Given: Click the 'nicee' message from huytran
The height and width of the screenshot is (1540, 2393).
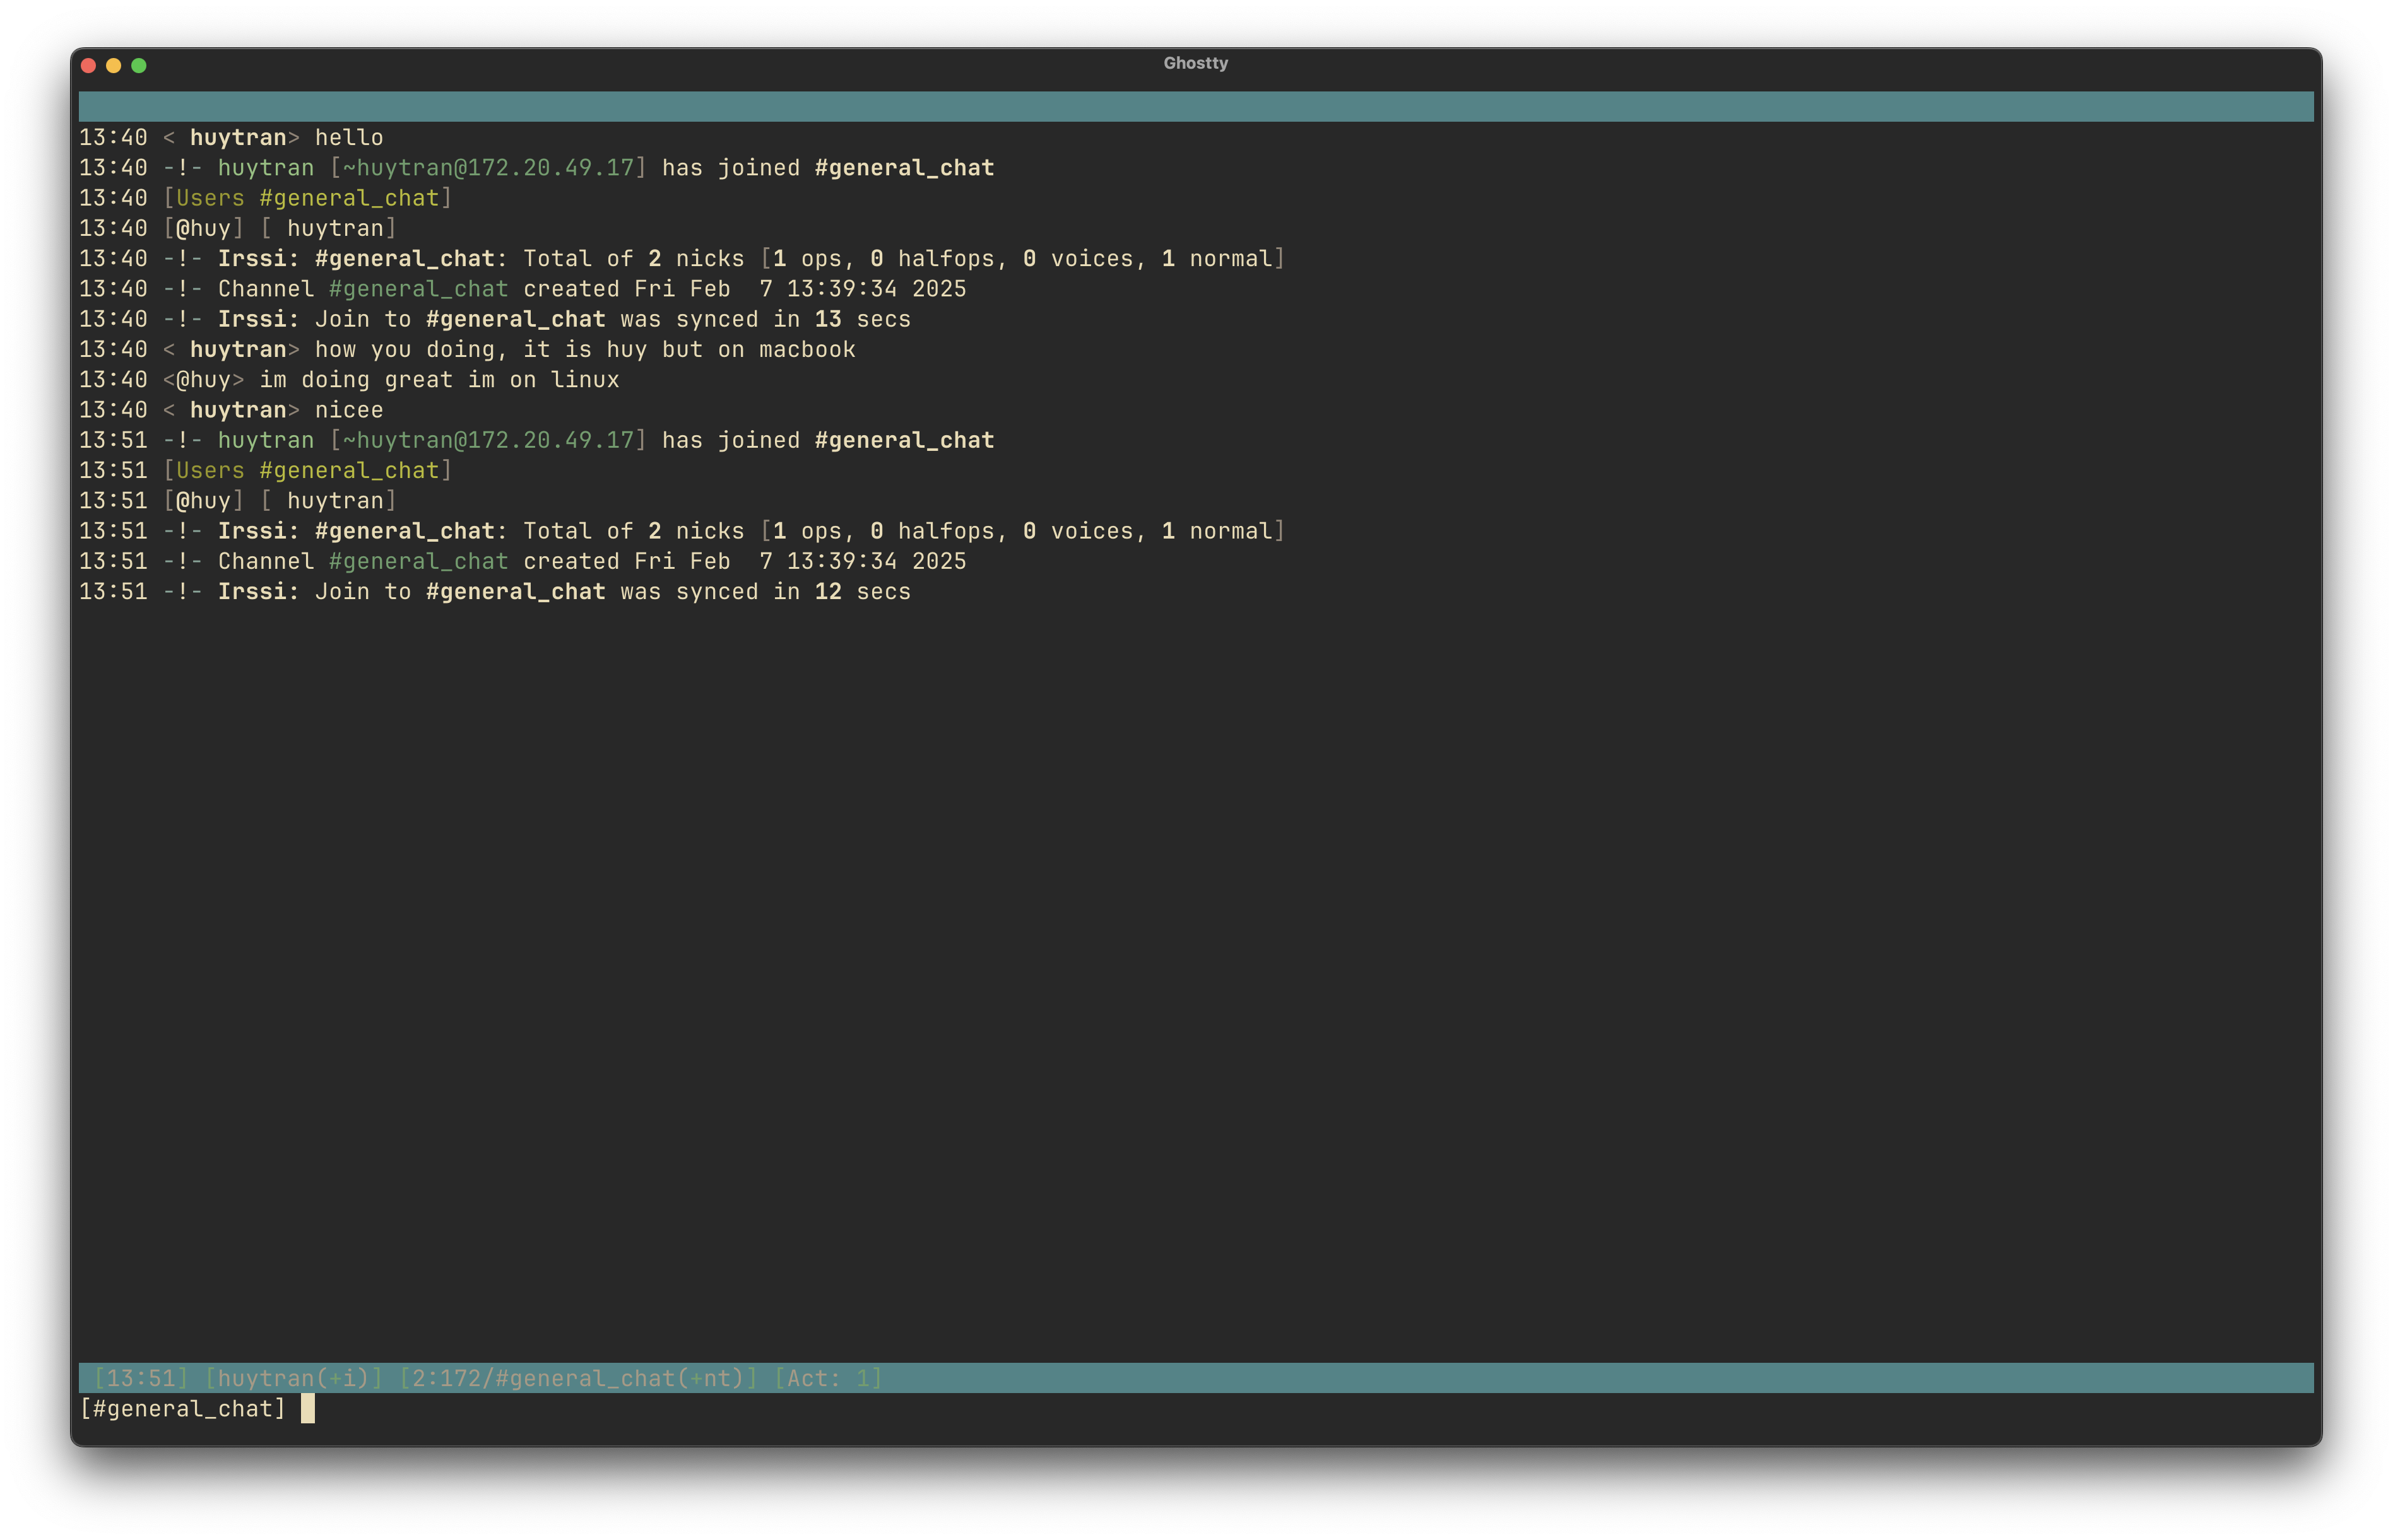Looking at the screenshot, I should tap(348, 410).
